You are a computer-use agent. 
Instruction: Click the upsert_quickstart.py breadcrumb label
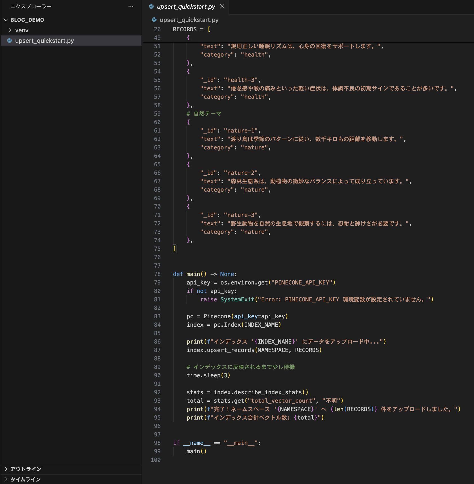click(189, 20)
